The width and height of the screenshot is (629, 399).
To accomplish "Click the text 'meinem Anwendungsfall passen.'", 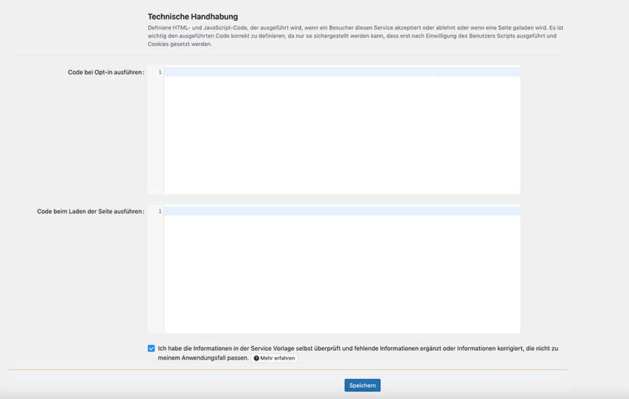I will (203, 358).
